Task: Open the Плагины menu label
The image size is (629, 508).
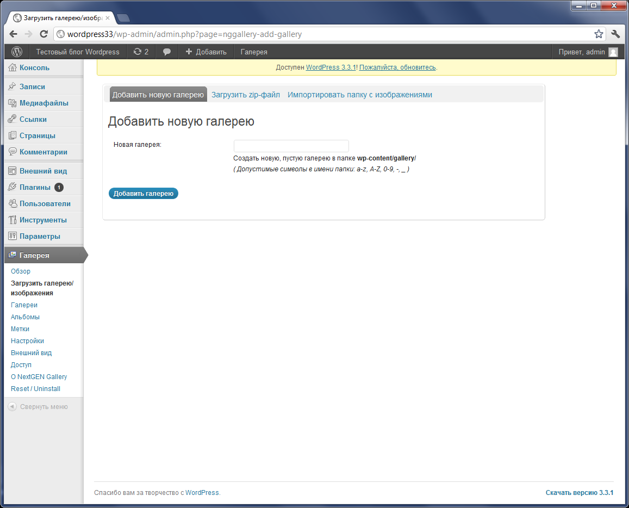Action: click(x=35, y=188)
